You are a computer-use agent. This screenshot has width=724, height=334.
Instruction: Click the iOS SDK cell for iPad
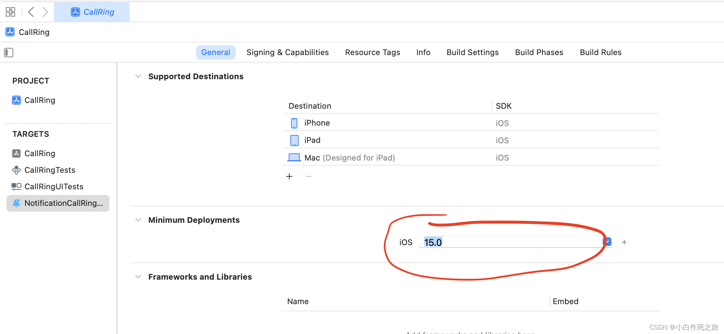click(502, 140)
